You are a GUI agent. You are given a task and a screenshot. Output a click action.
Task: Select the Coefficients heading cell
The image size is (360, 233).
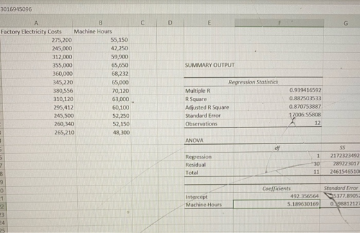click(x=276, y=189)
